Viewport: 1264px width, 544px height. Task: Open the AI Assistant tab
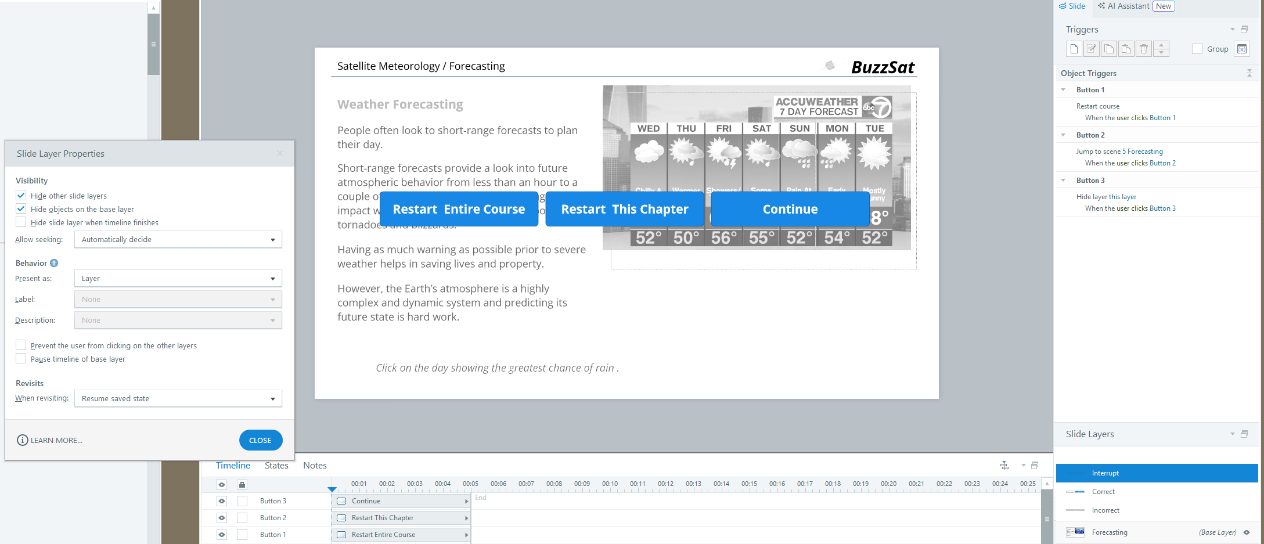click(1136, 6)
